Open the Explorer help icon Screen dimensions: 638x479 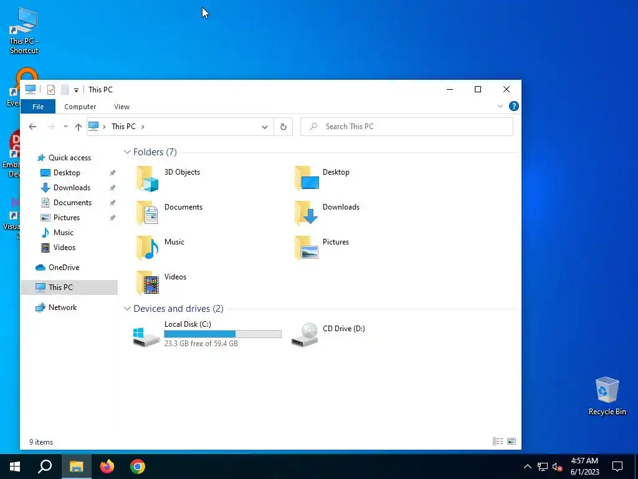tap(513, 106)
